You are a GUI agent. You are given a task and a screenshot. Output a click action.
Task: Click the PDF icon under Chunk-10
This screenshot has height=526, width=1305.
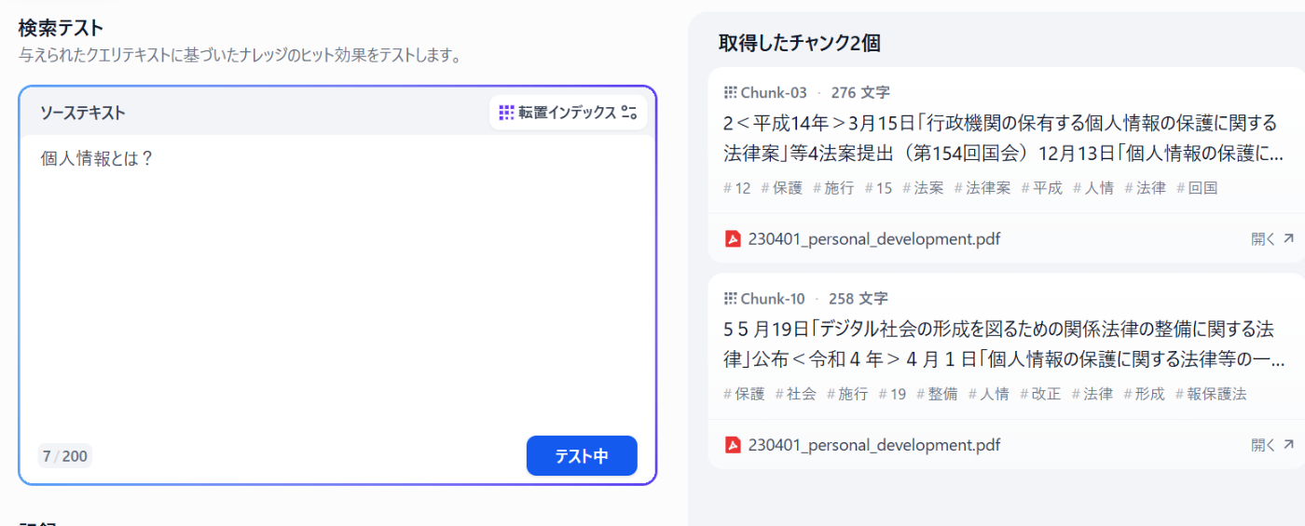pyautogui.click(x=733, y=445)
